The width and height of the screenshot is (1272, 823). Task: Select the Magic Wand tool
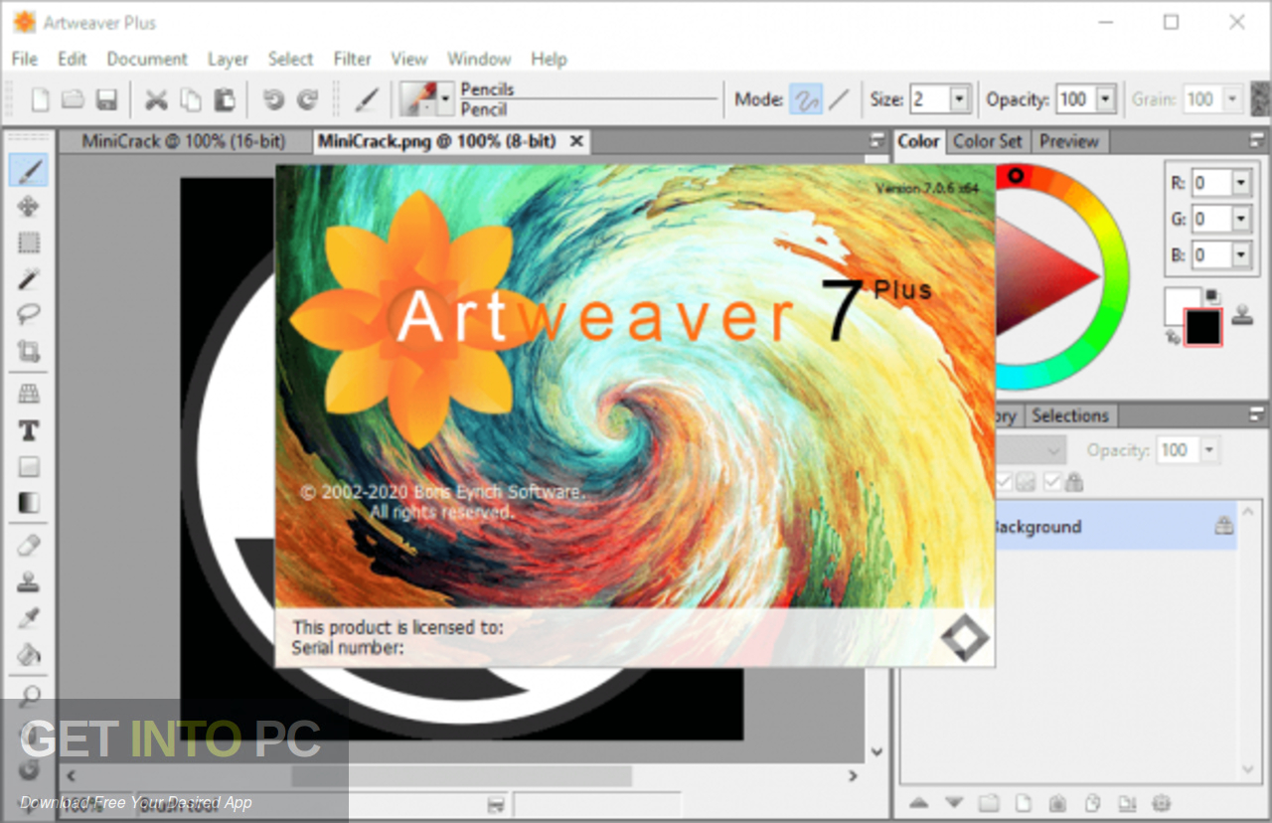tap(29, 278)
